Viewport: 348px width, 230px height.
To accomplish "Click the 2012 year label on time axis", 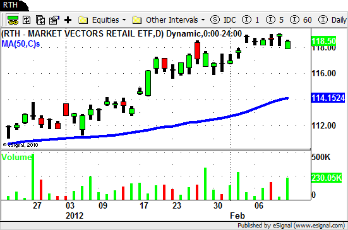I will point(75,216).
